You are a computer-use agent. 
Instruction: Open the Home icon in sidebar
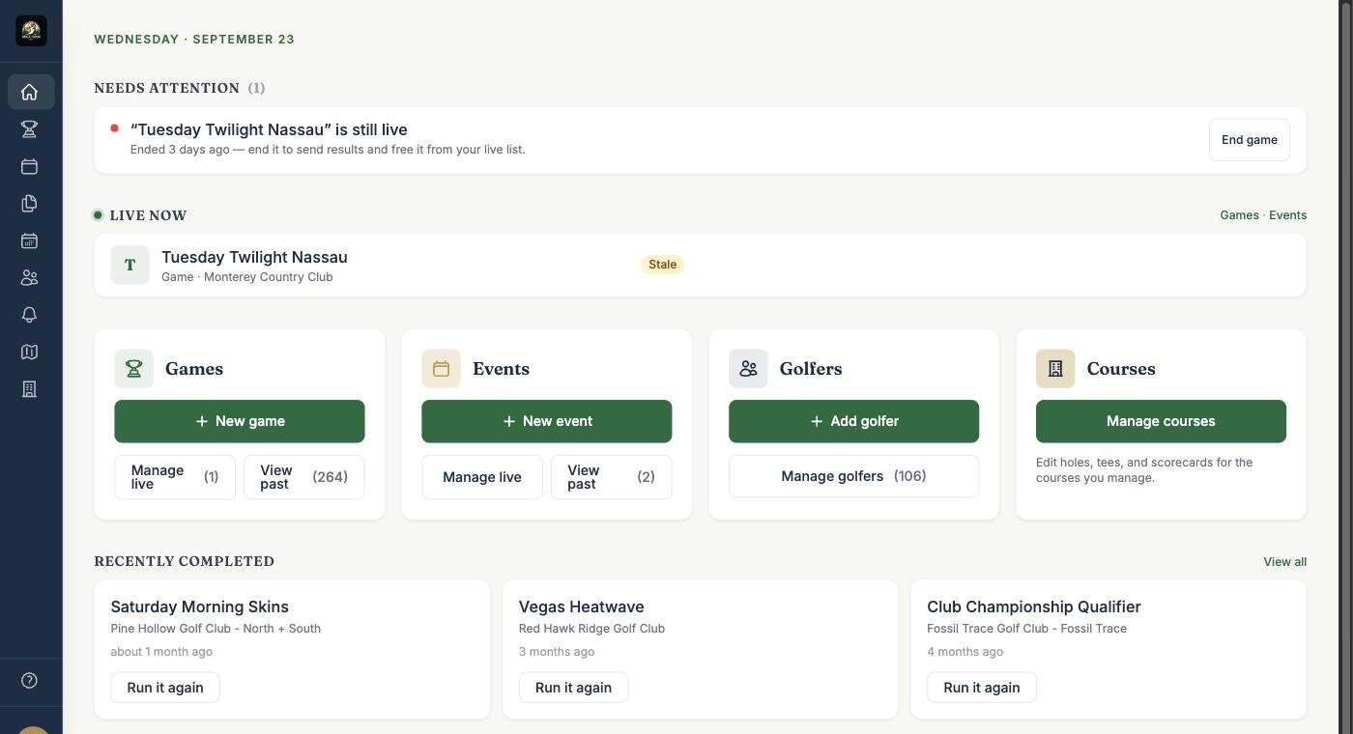click(30, 92)
